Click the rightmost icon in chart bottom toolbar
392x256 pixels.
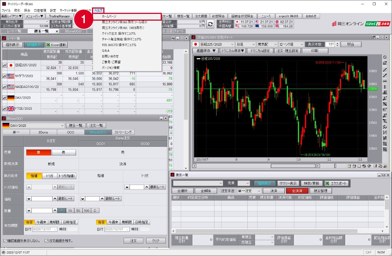tap(385, 166)
